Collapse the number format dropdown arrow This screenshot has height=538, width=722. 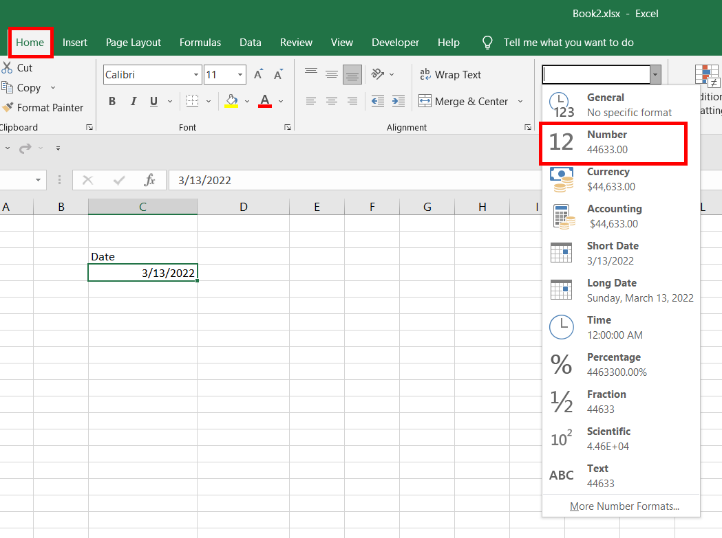pyautogui.click(x=656, y=74)
